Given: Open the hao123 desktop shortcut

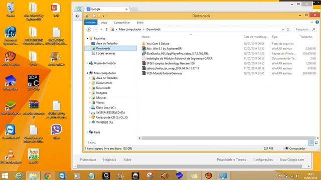Looking at the screenshot, I should point(34,156).
